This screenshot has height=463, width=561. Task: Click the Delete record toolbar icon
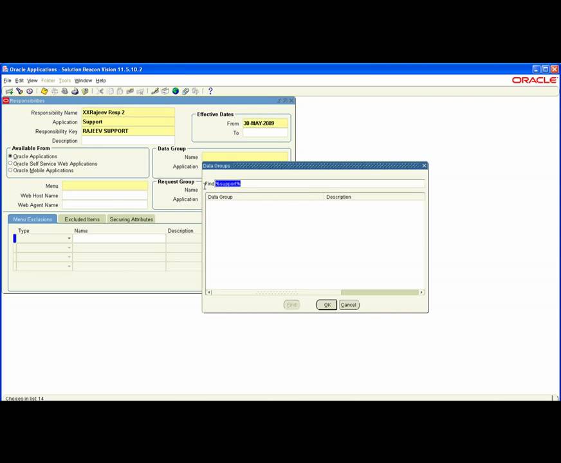[x=140, y=91]
